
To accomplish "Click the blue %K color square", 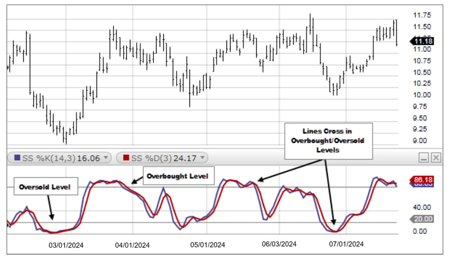I will click(x=17, y=158).
